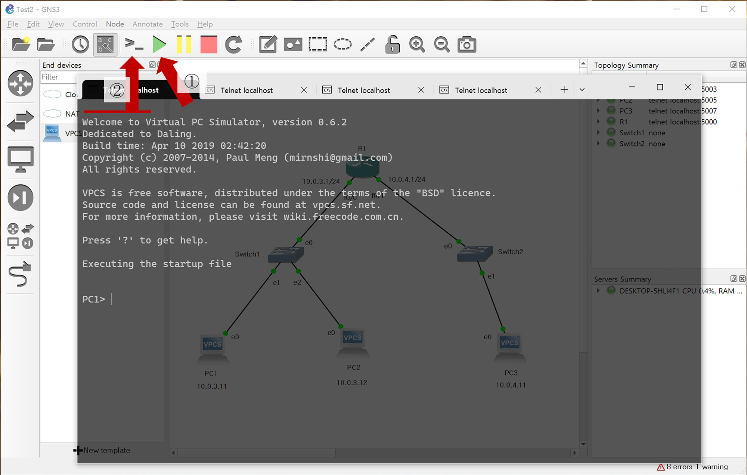Close the Servers Summary panel
The width and height of the screenshot is (747, 475).
(742, 279)
